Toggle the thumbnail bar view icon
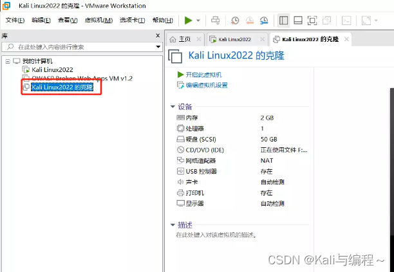Screen dimensions: 394x272 (x=298, y=21)
